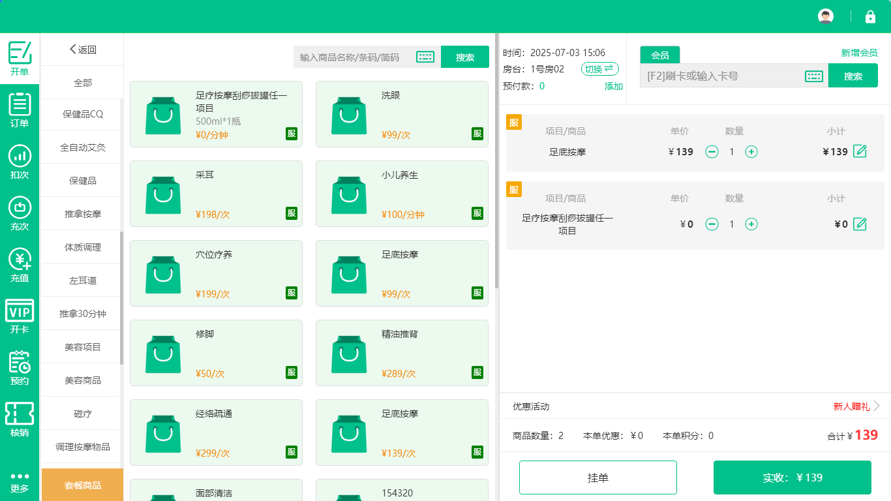Image resolution: width=891 pixels, height=501 pixels.
Task: Expand 优惠活动 新人赠礼 chevron
Action: (877, 406)
